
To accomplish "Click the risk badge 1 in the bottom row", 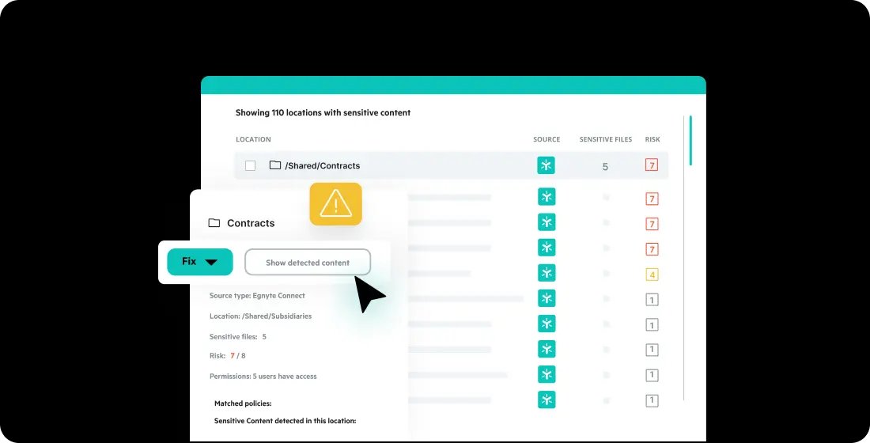I will (652, 400).
